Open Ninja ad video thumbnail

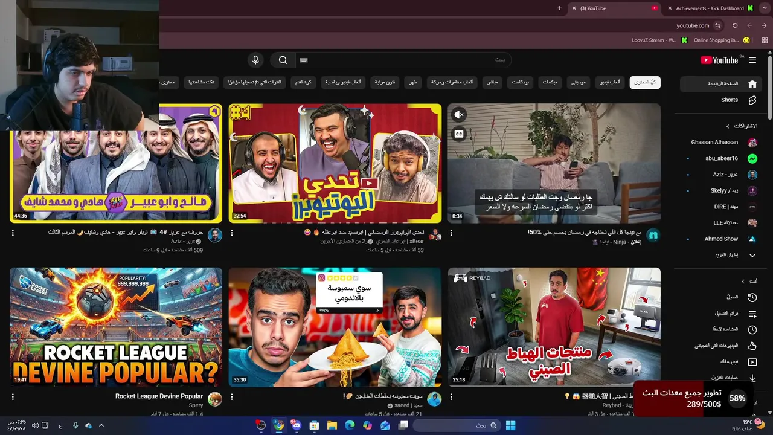coord(554,163)
